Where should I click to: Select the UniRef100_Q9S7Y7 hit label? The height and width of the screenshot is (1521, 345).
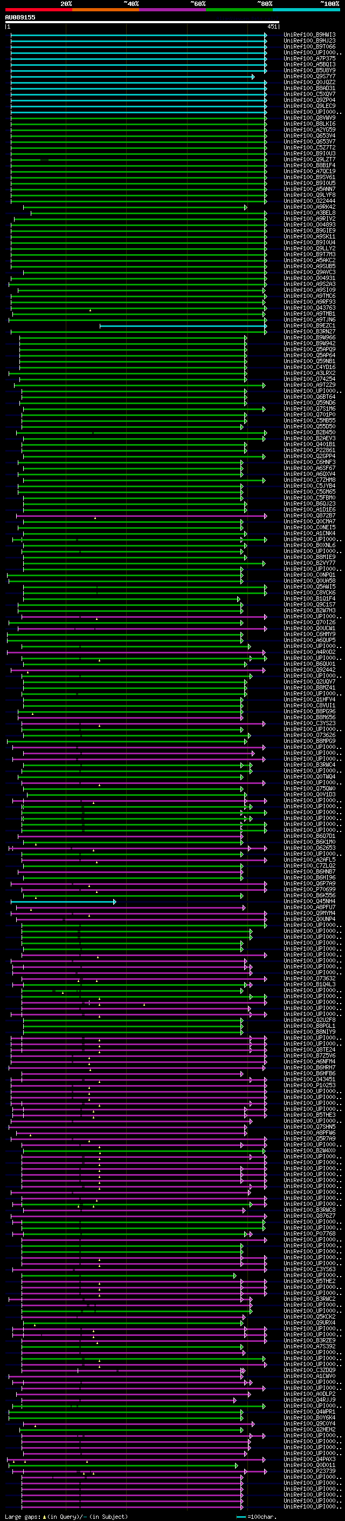click(x=309, y=76)
